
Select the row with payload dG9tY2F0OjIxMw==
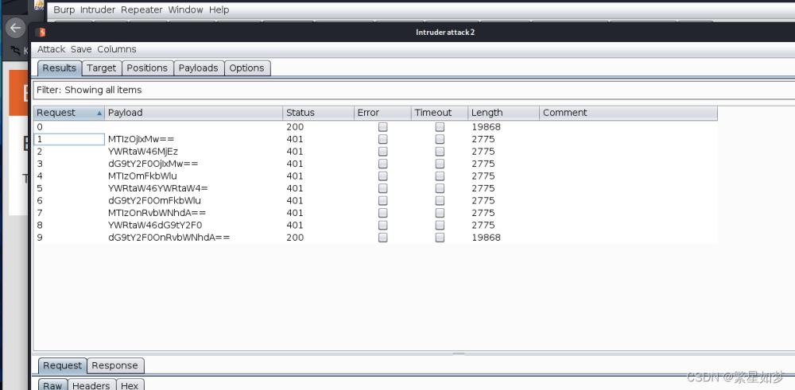375,164
